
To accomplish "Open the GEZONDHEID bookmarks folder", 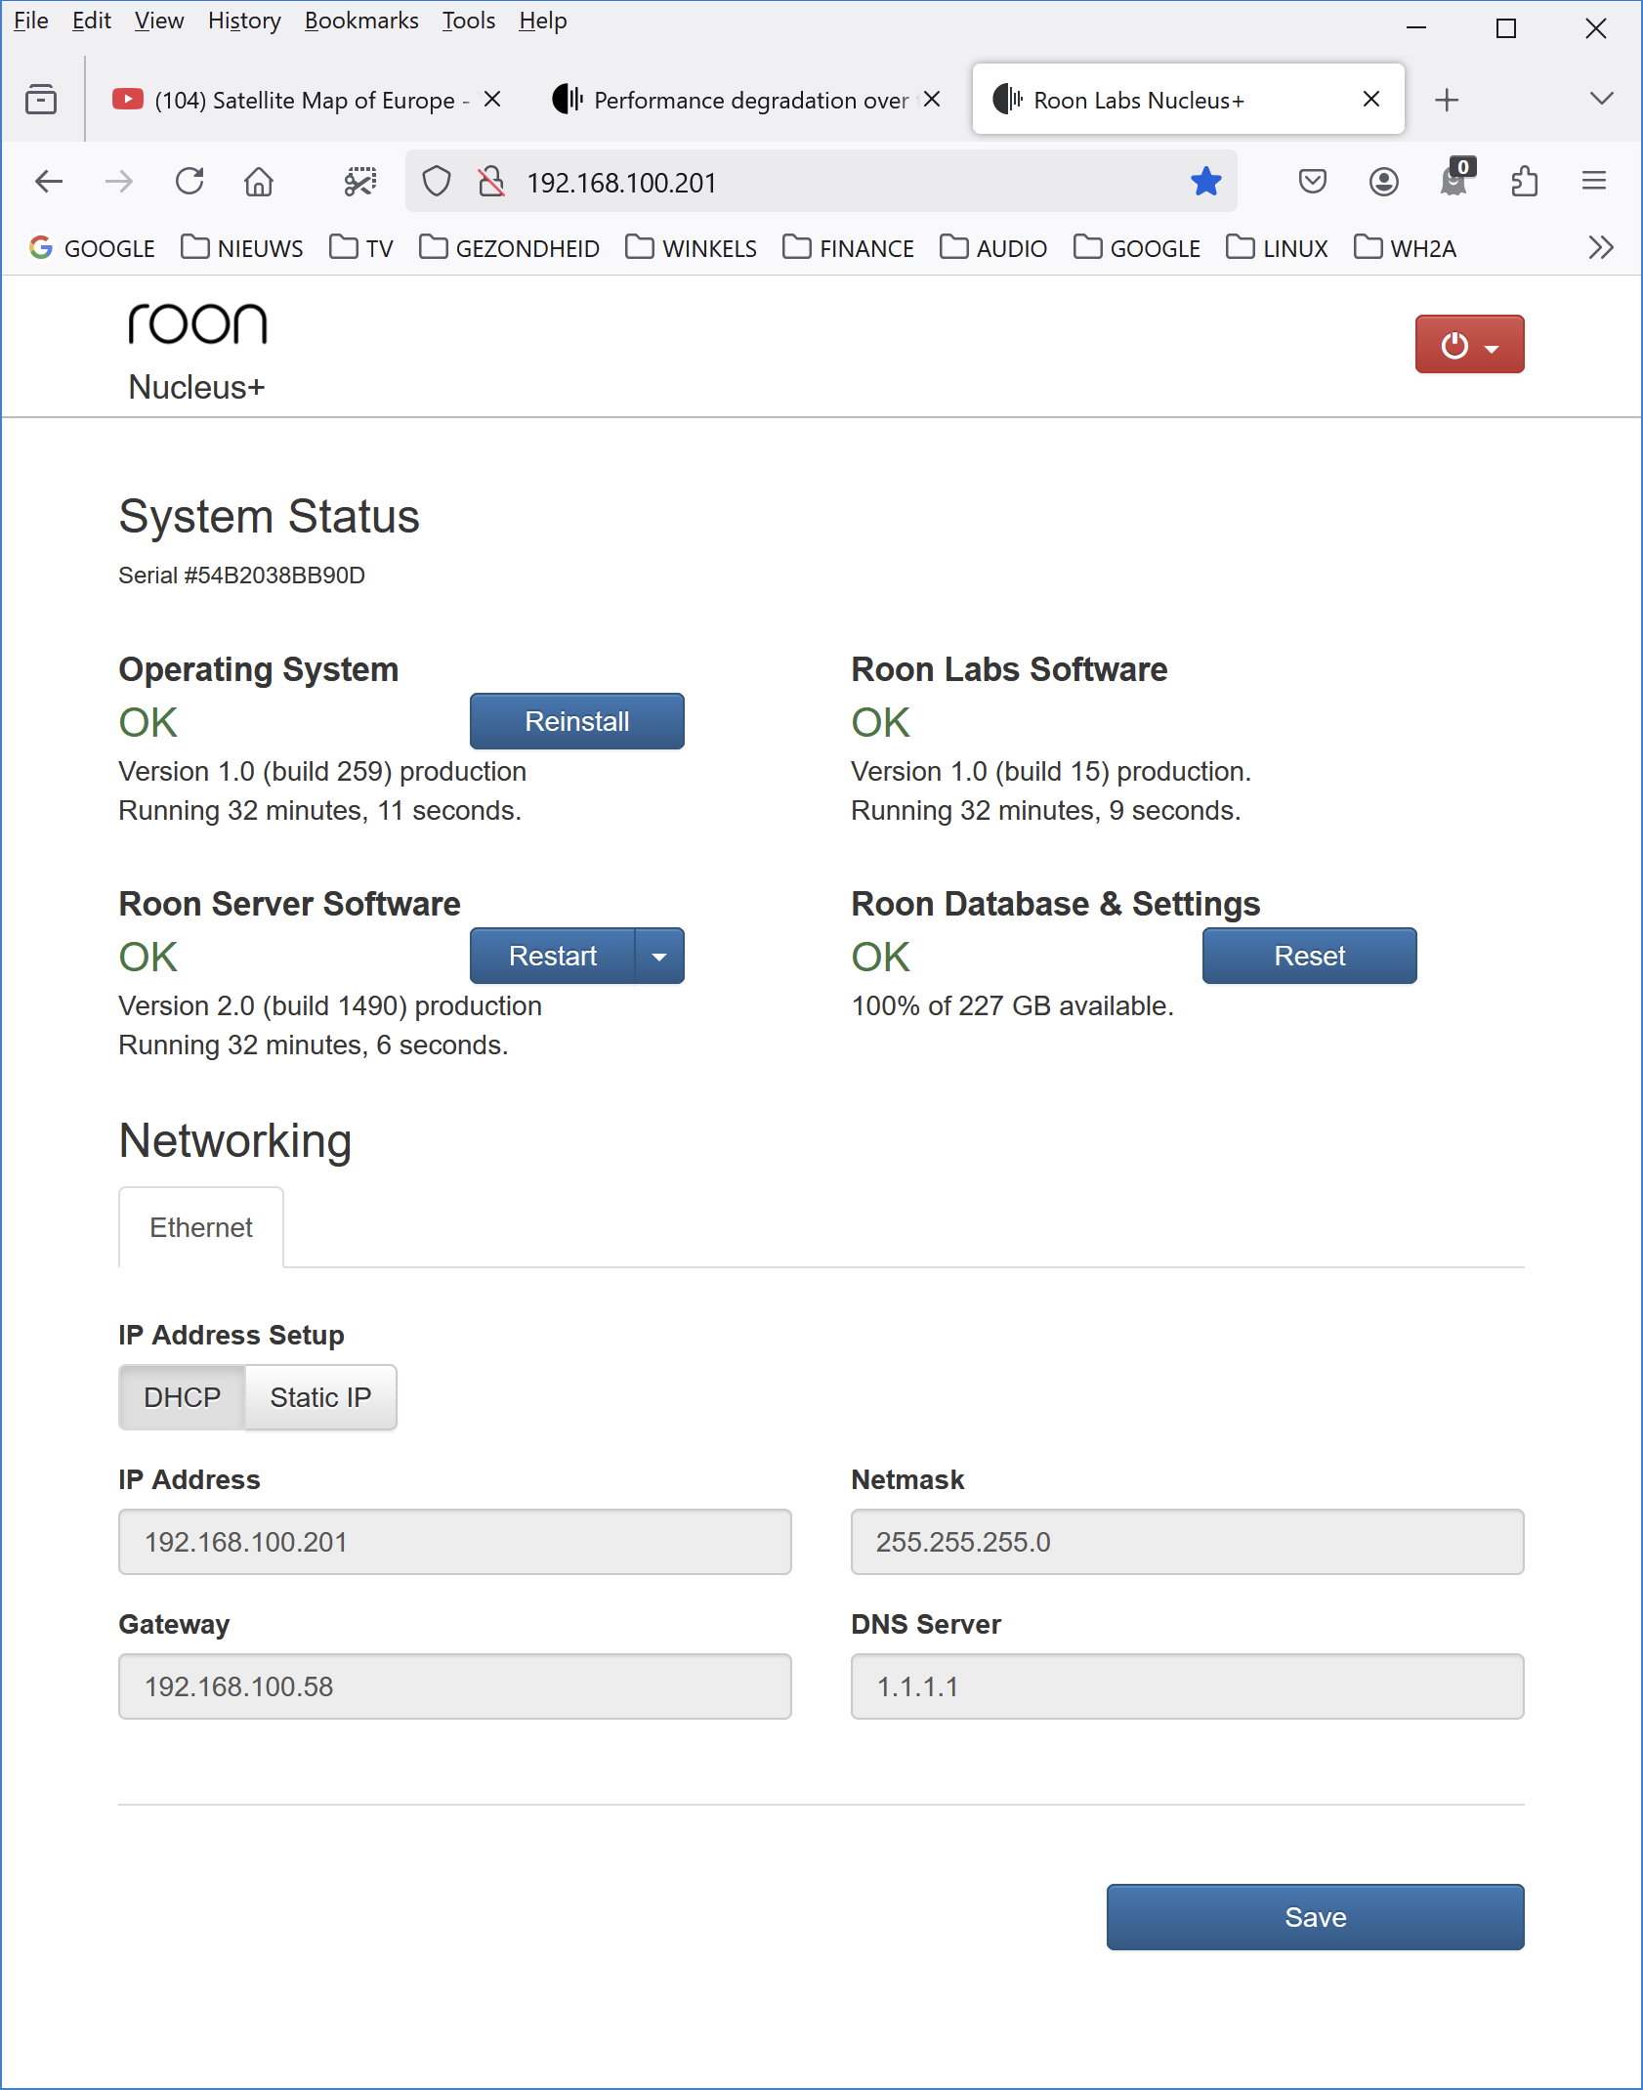I will pyautogui.click(x=510, y=248).
